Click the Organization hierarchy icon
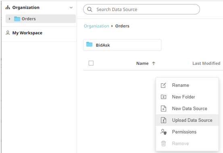 (x=8, y=7)
